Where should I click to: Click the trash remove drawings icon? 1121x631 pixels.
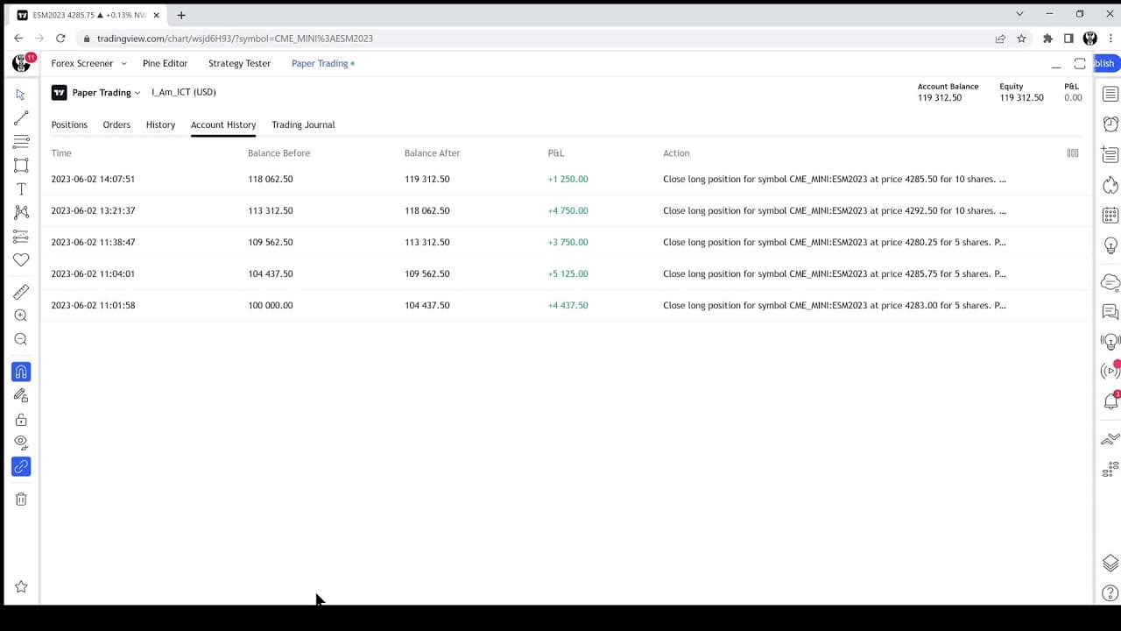point(21,499)
